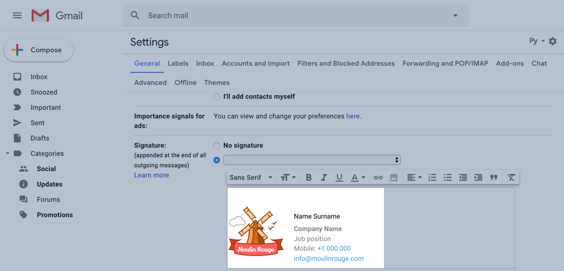This screenshot has height=271, width=564.
Task: Click the Gmail envelope logo
Action: 40,15
